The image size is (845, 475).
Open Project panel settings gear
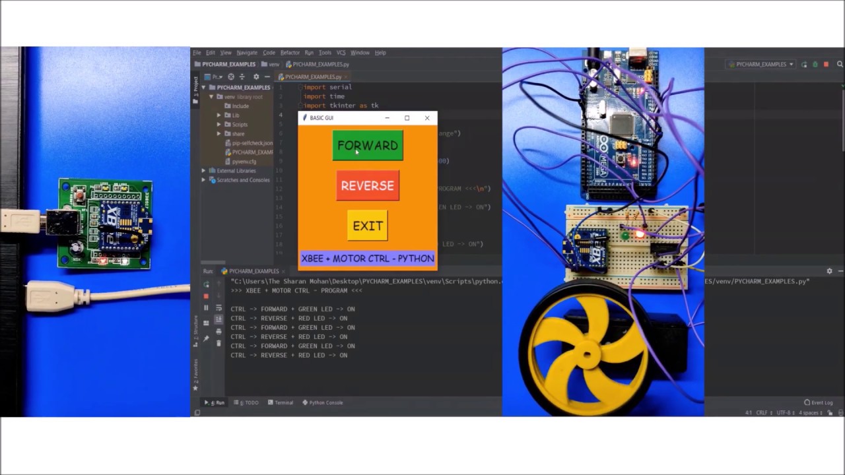[x=256, y=77]
